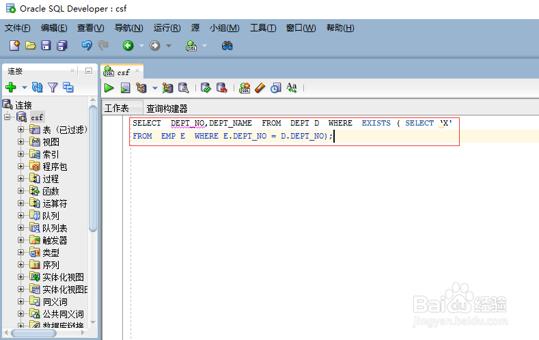Click the Save icon
Image resolution: width=539 pixels, height=340 pixels.
click(46, 45)
